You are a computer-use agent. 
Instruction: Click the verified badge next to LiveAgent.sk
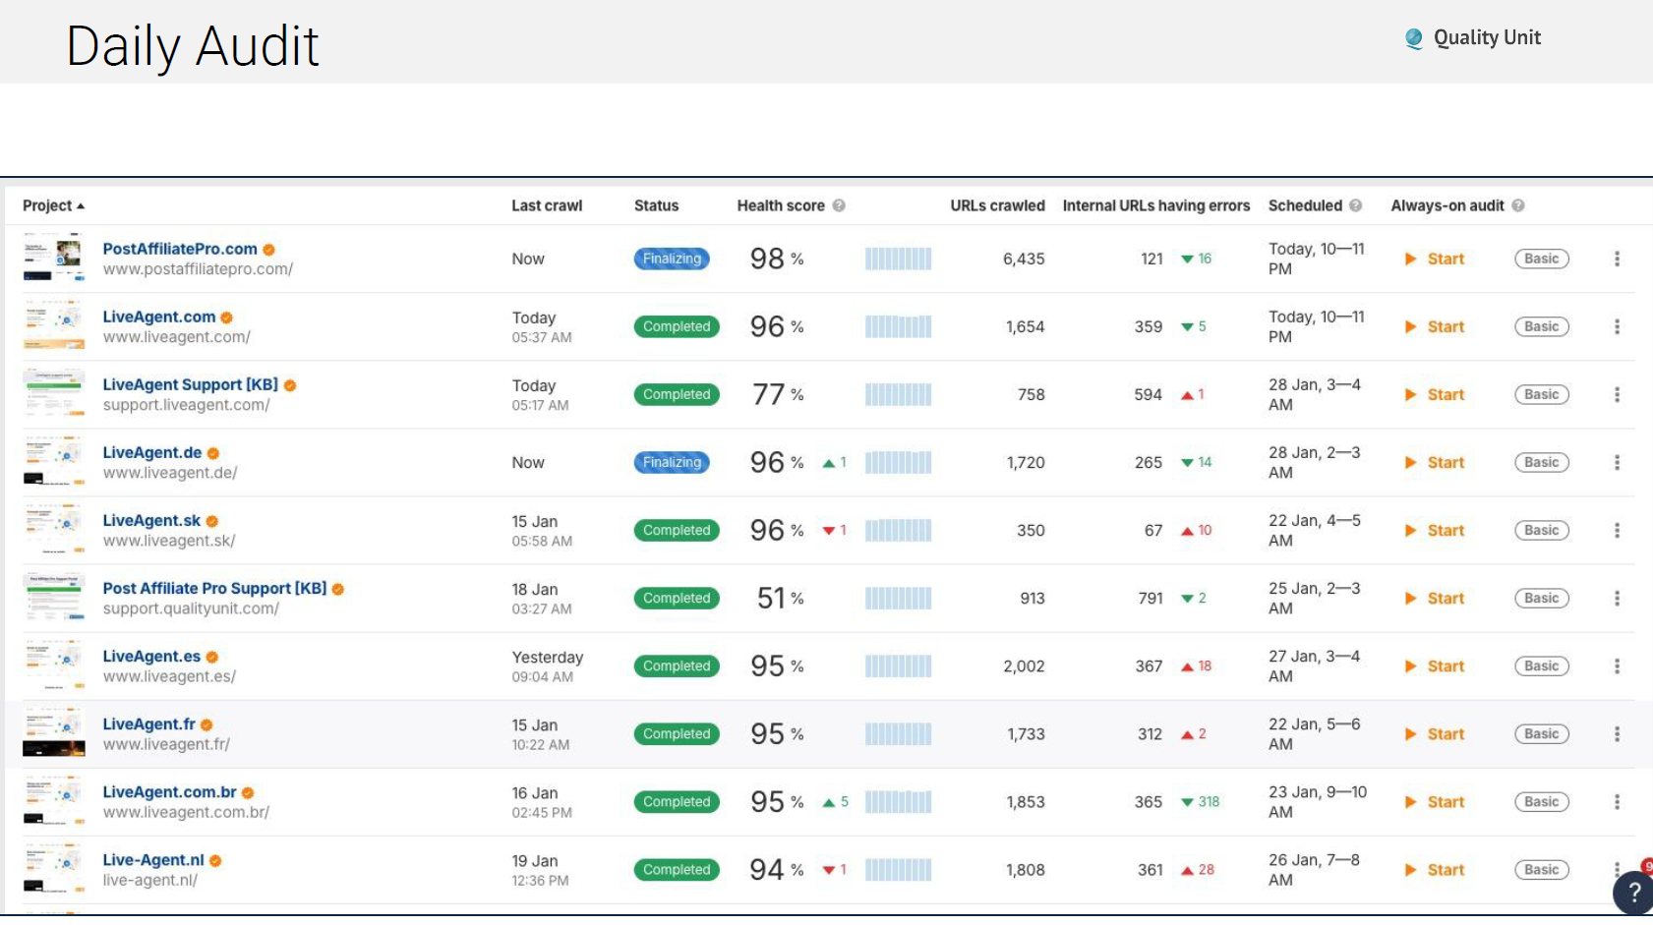[x=210, y=520]
